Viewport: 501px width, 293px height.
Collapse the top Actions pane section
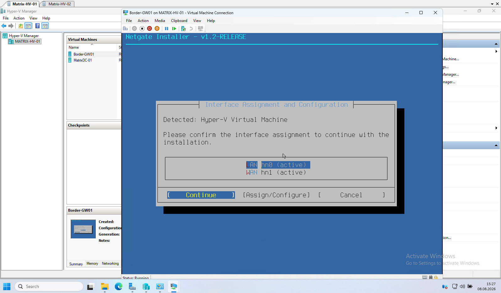click(496, 44)
